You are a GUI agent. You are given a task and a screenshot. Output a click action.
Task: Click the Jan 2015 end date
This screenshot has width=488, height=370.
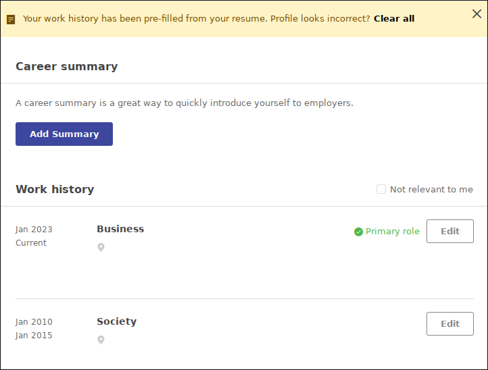(x=34, y=336)
